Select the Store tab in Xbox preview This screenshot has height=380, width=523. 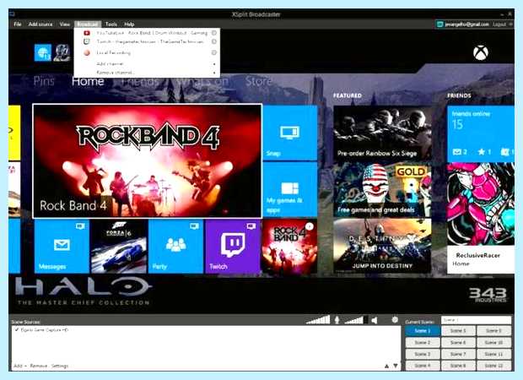258,81
